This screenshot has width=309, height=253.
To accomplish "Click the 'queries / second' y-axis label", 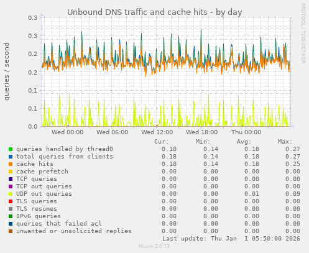I will pyautogui.click(x=6, y=71).
